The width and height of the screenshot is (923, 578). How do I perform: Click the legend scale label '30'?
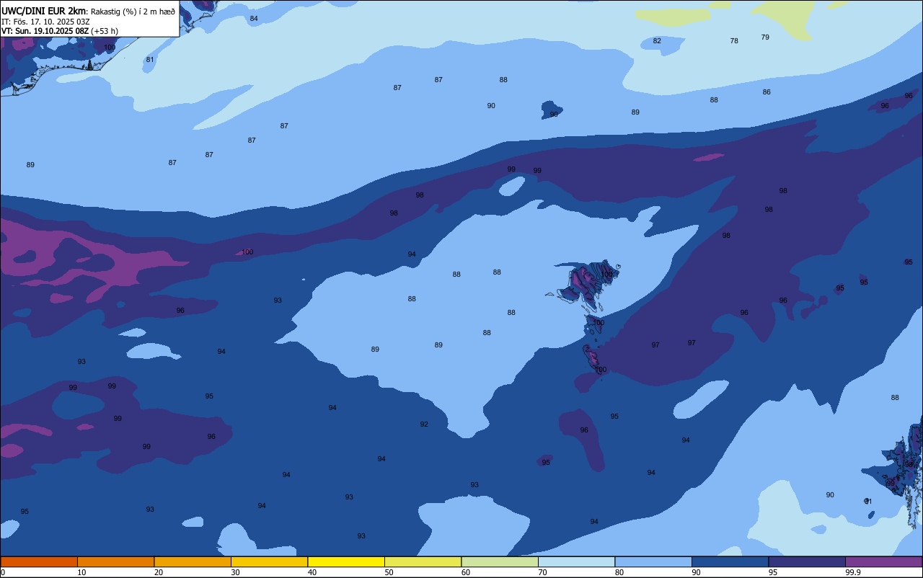[x=235, y=572]
